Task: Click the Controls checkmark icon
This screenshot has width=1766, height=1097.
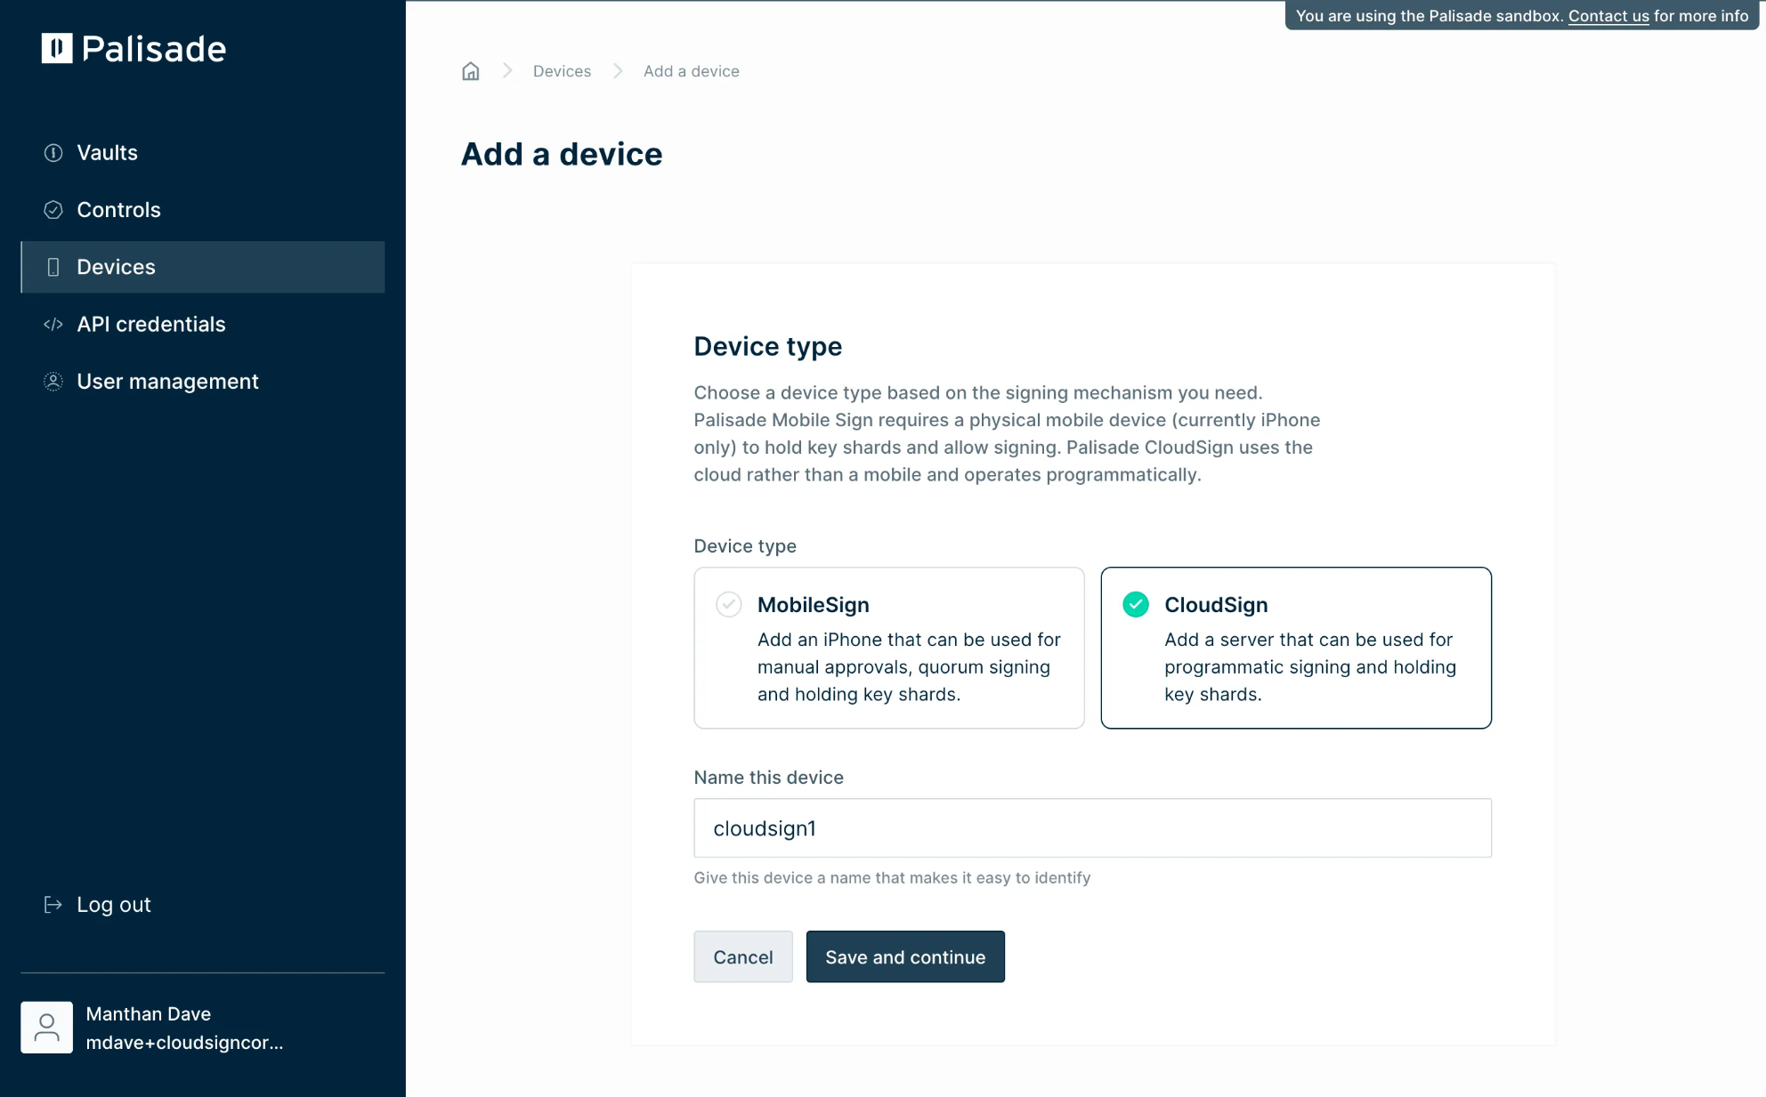Action: point(53,210)
